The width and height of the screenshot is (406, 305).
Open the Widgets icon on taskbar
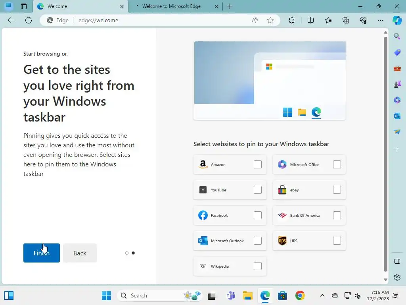point(9,295)
